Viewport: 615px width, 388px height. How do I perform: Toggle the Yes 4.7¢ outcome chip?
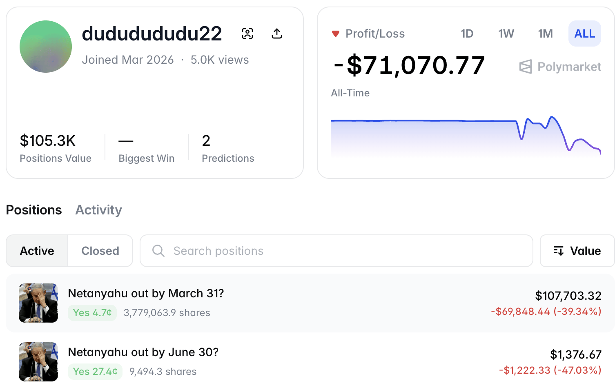pyautogui.click(x=92, y=312)
